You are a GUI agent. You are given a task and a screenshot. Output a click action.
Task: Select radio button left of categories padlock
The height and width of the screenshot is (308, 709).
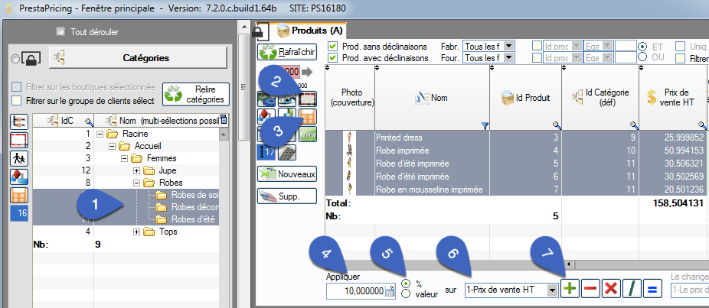click(x=15, y=59)
